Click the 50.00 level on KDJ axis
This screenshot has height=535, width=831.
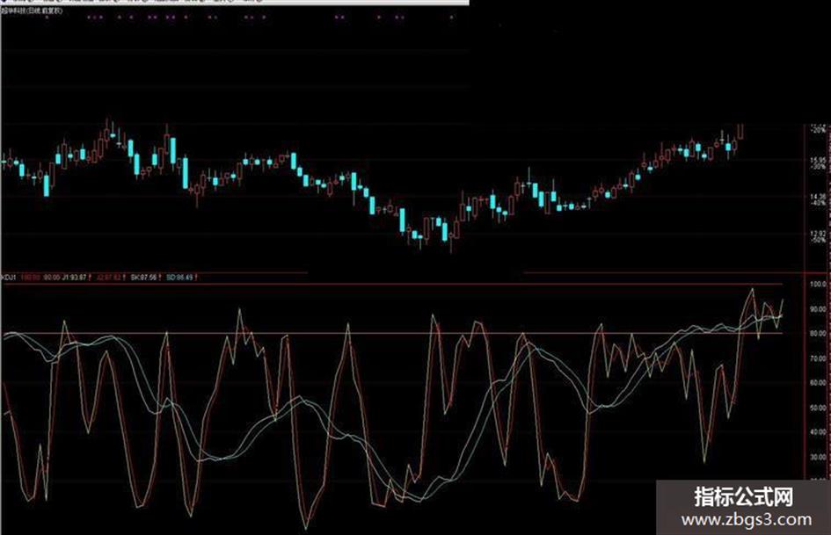[x=818, y=408]
